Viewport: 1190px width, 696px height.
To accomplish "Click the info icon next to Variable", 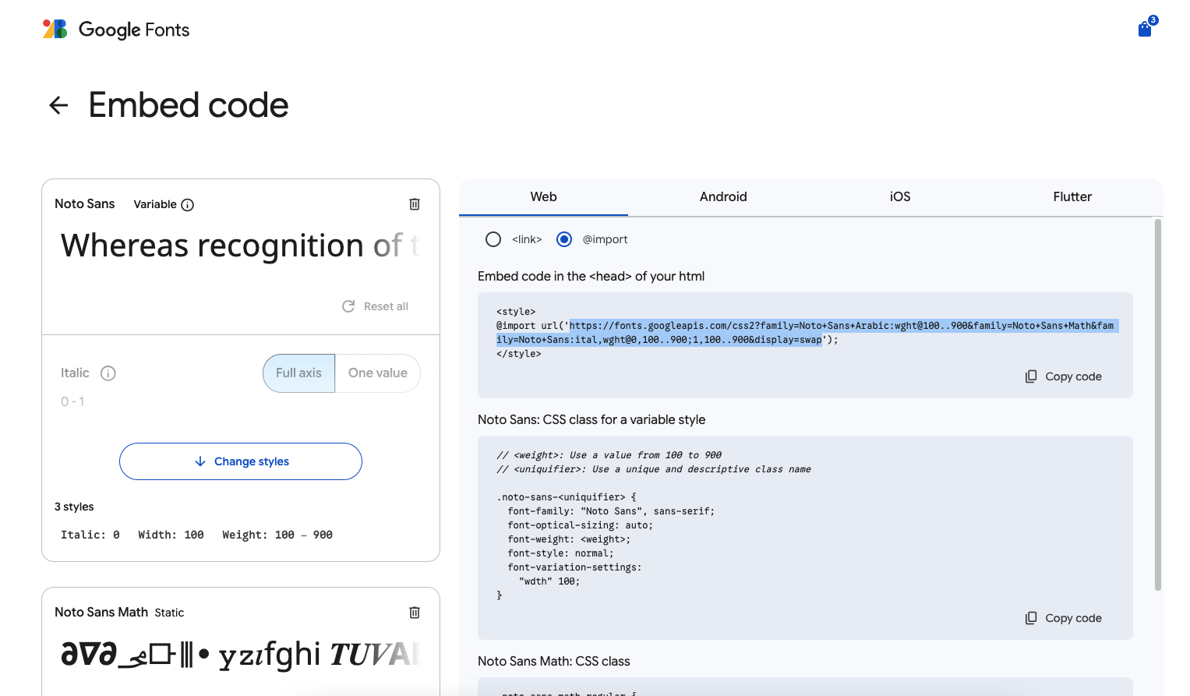I will (x=188, y=205).
